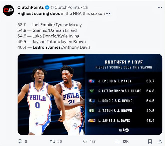Click the Celtics logo beside Tatum row
This screenshot has width=165, height=146.
coord(92,111)
